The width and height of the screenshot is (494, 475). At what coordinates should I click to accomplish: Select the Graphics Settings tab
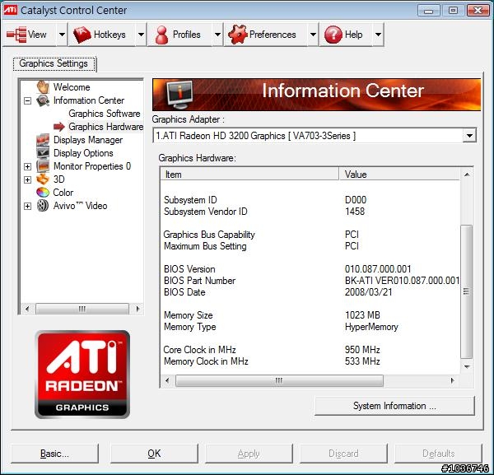[54, 64]
